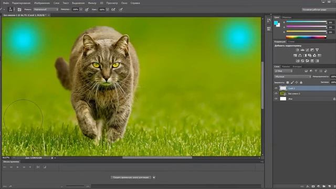Close the open document tab

pos(49,15)
